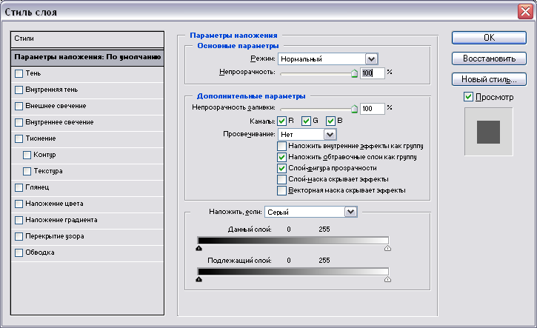Toggle the Наложение градиента checkbox
The image size is (537, 328).
(19, 220)
